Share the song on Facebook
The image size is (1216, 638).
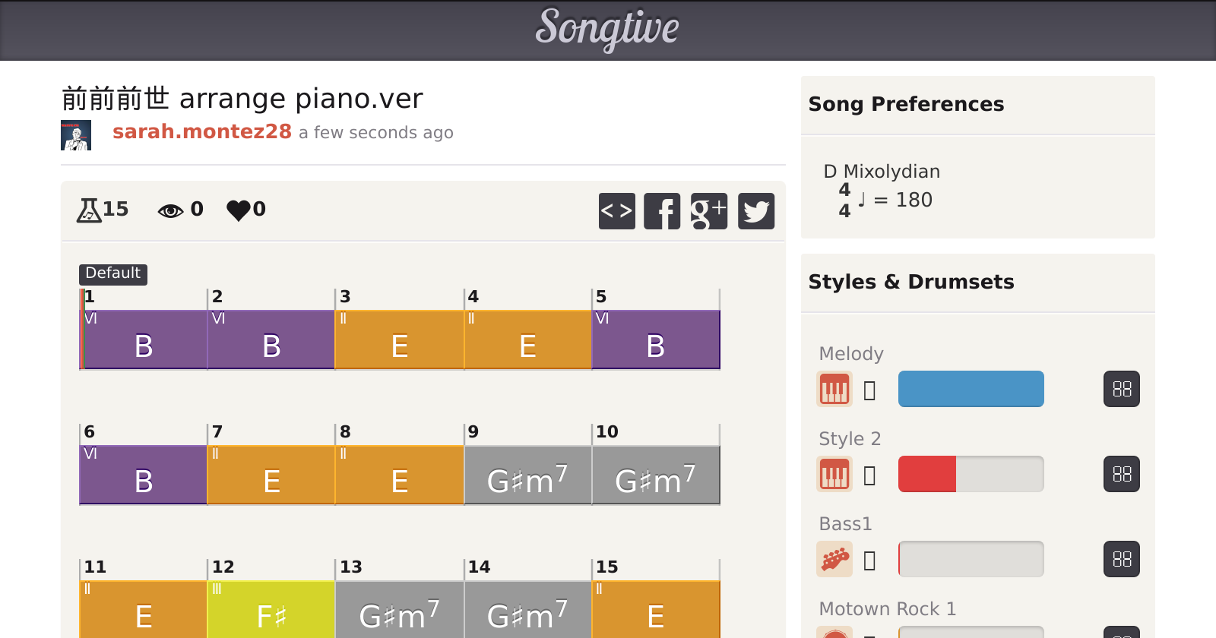point(662,210)
